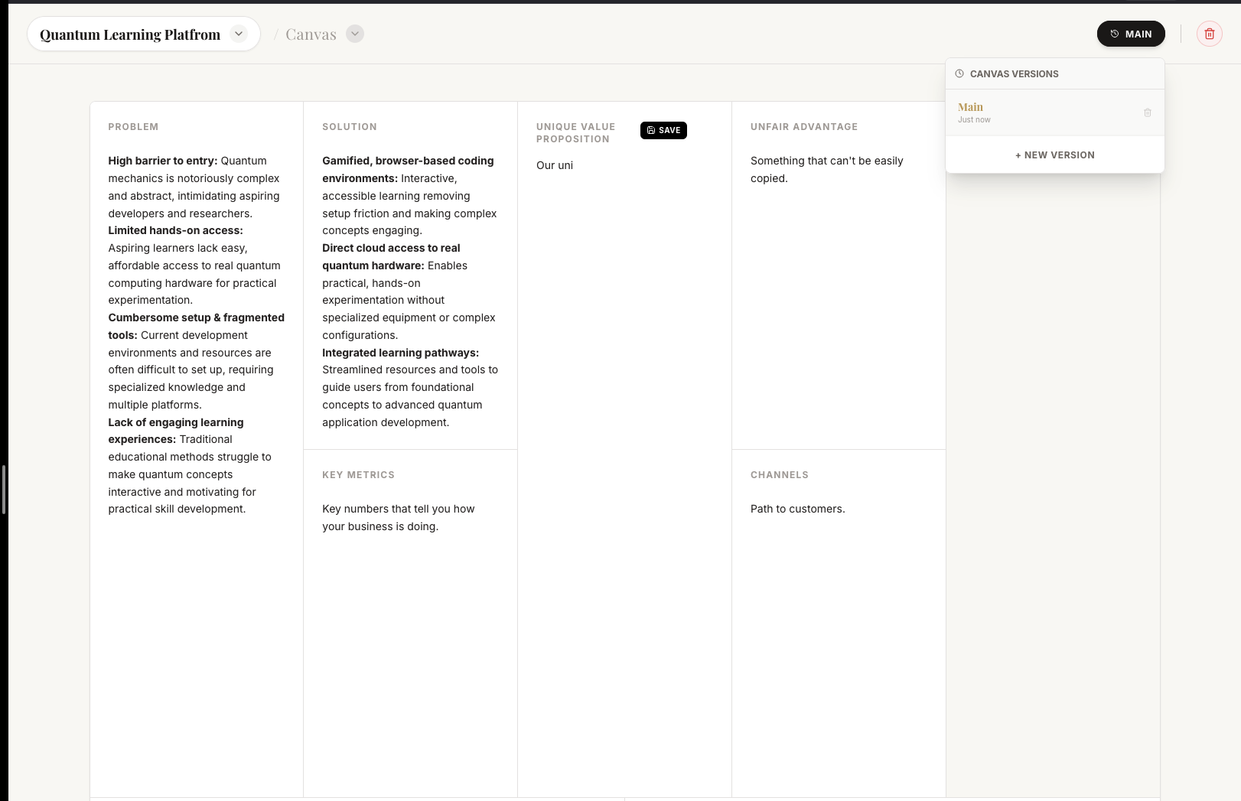The width and height of the screenshot is (1241, 801).
Task: Click the left edge drag handle
Action: point(3,490)
